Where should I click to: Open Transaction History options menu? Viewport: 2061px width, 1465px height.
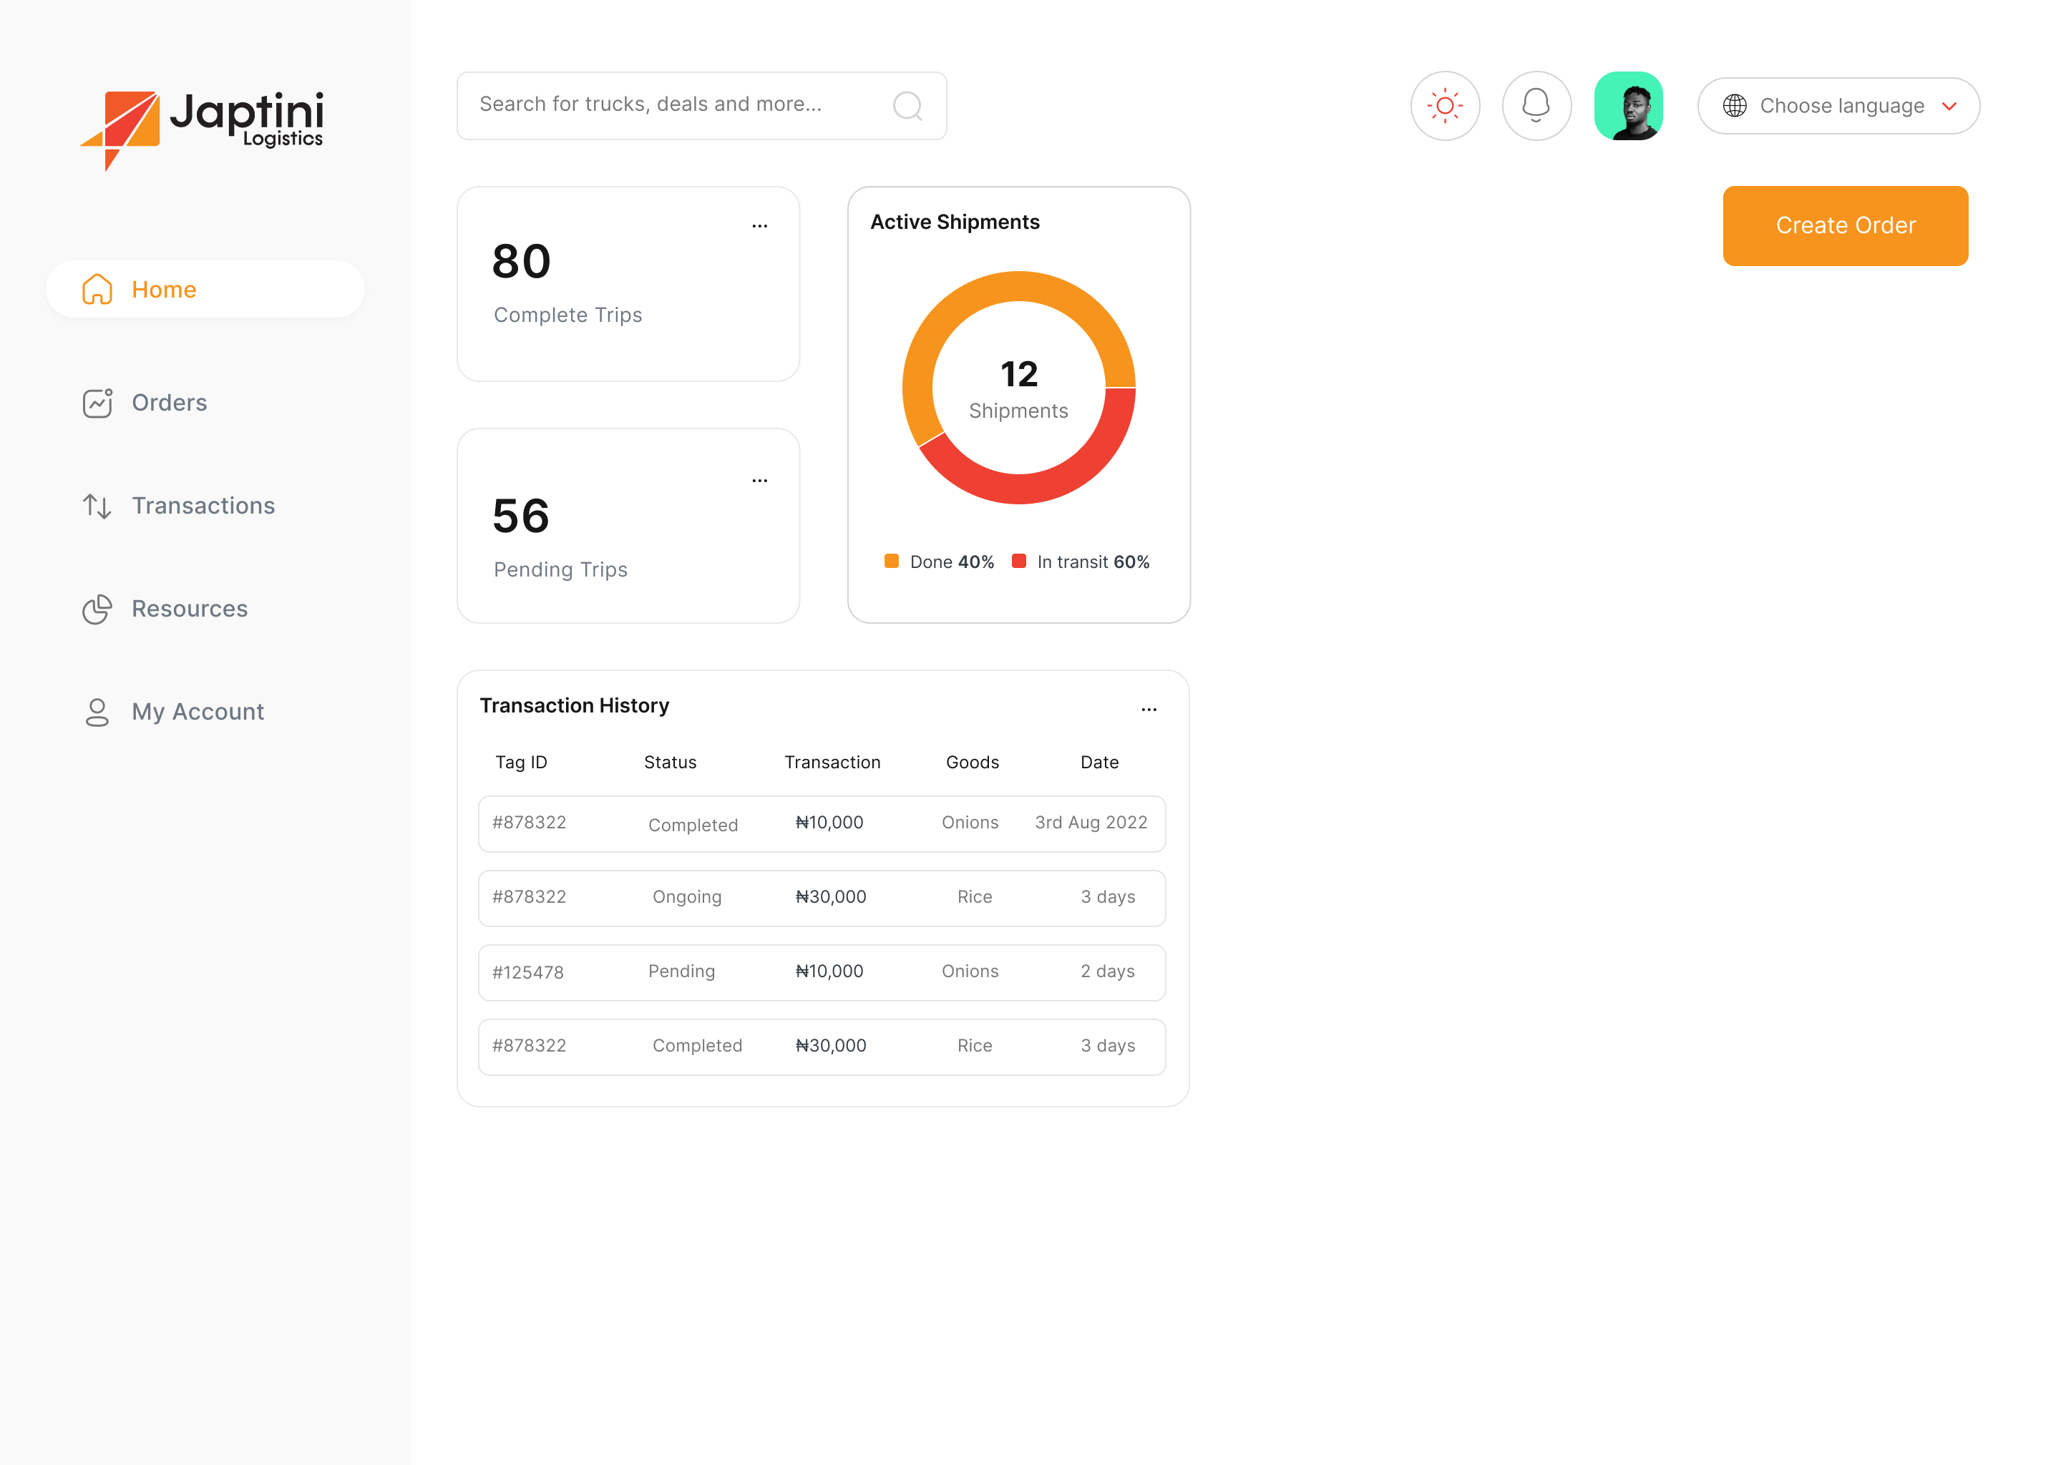[1149, 710]
